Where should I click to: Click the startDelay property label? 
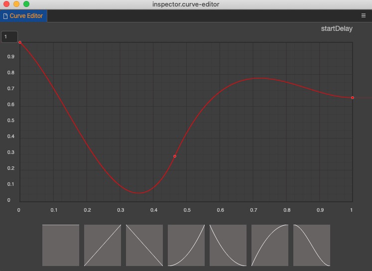point(337,29)
